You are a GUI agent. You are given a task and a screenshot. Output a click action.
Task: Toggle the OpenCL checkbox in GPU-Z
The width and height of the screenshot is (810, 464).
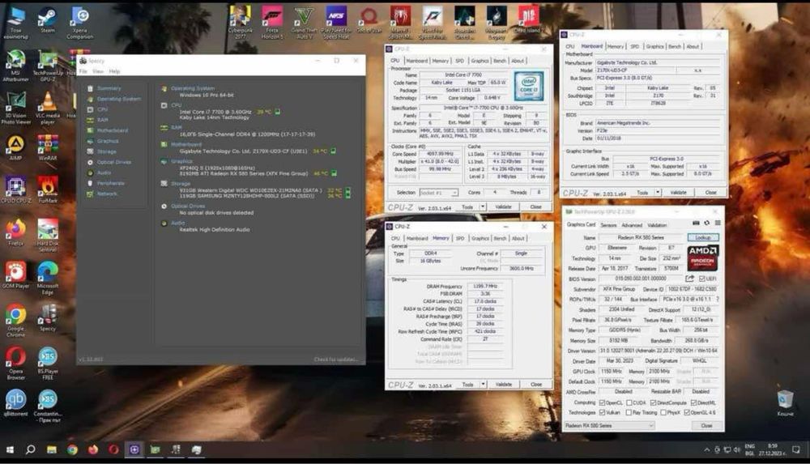[602, 402]
